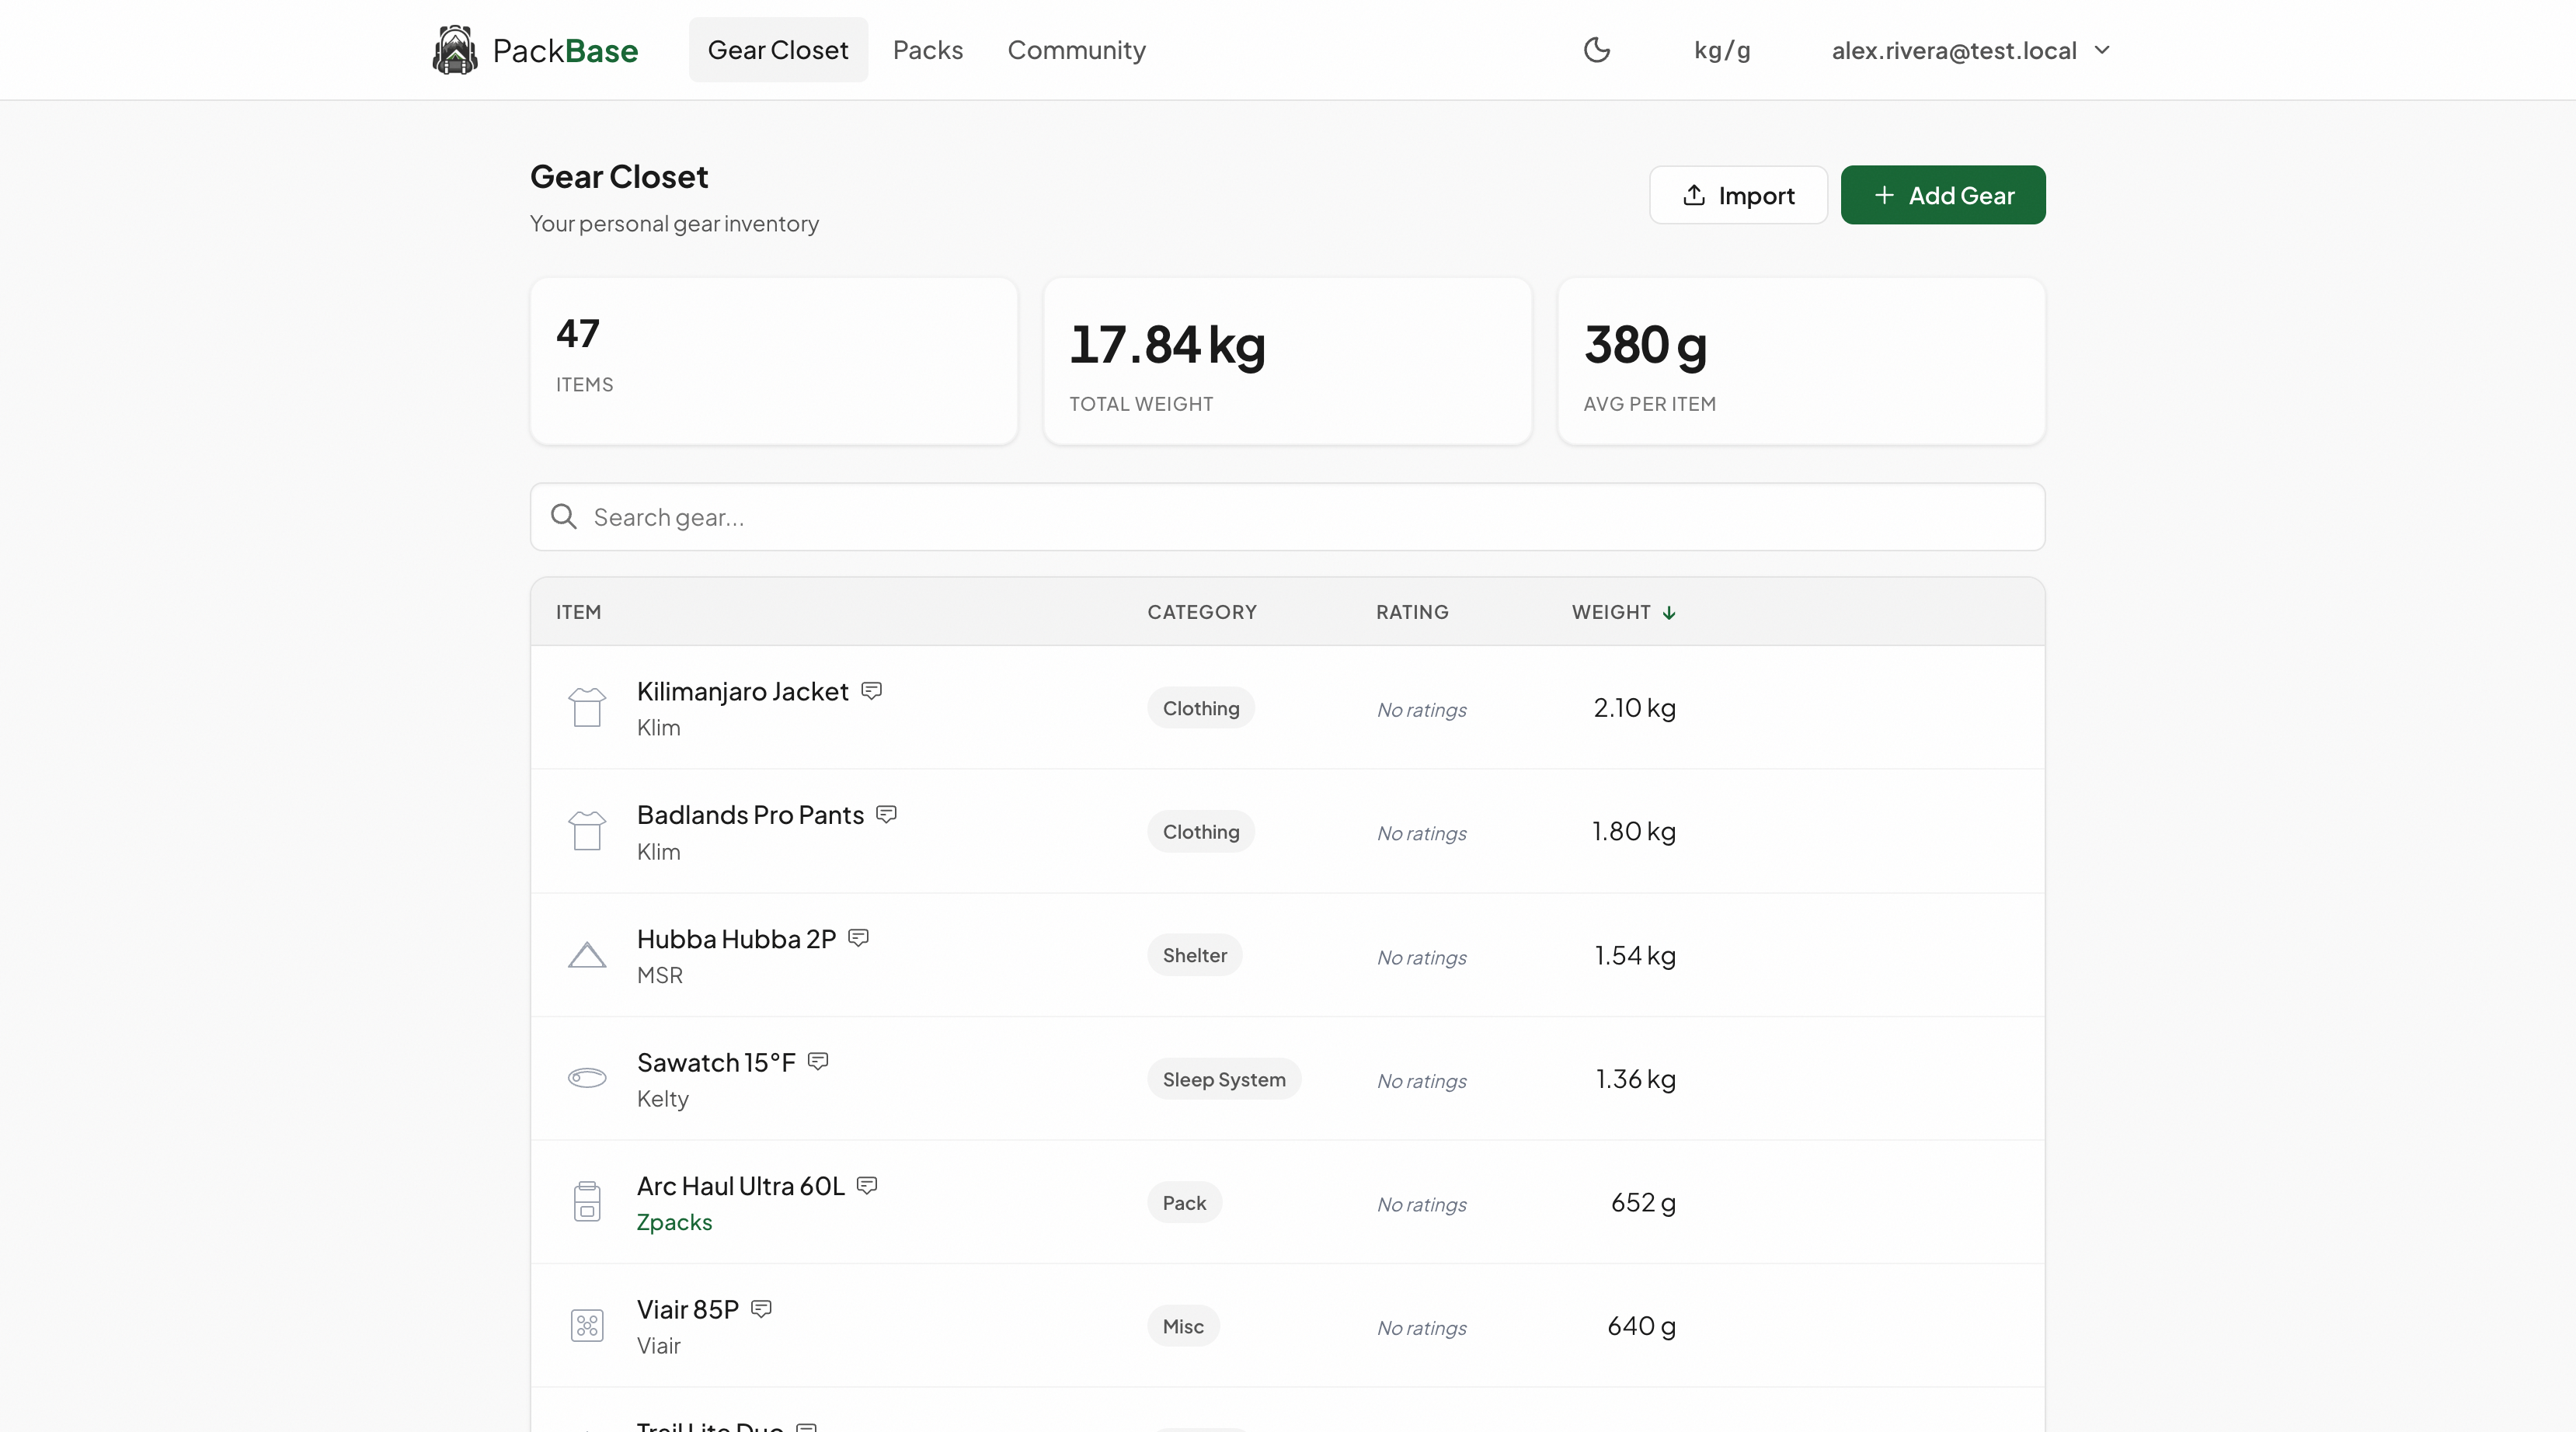Image resolution: width=2576 pixels, height=1432 pixels.
Task: Sort the table by Weight column
Action: tap(1611, 612)
